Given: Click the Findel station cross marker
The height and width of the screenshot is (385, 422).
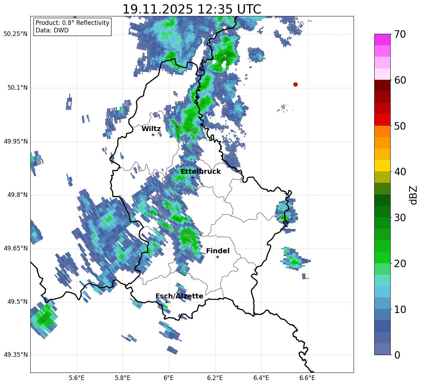Looking at the screenshot, I should click(x=217, y=257).
